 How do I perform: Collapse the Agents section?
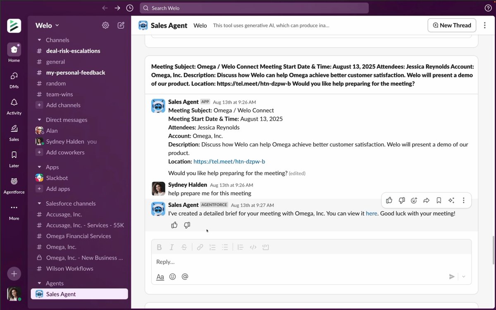[x=40, y=283]
